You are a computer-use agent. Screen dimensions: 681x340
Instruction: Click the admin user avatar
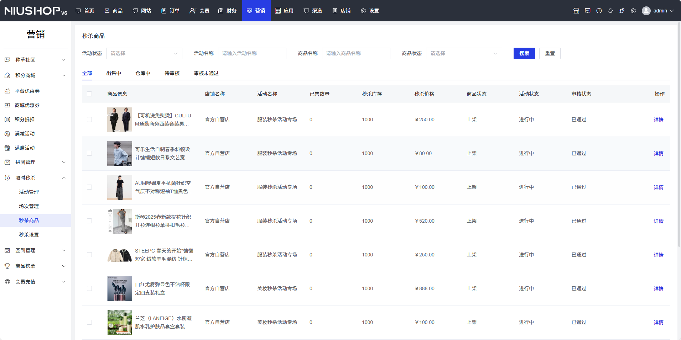pyautogui.click(x=646, y=11)
